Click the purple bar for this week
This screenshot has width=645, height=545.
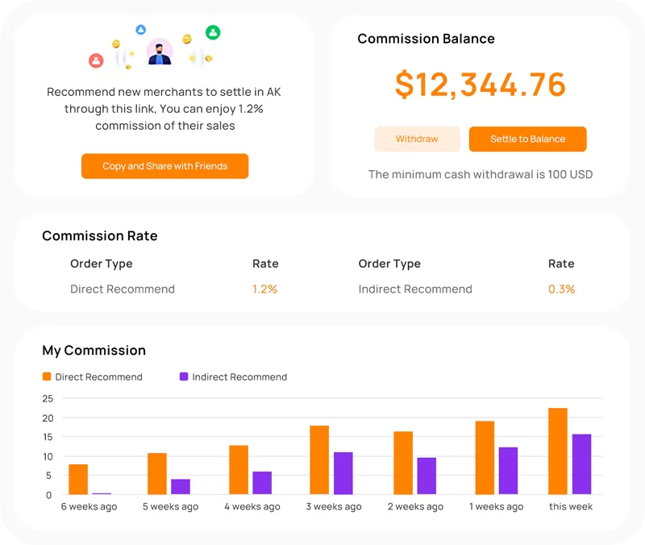(x=581, y=464)
